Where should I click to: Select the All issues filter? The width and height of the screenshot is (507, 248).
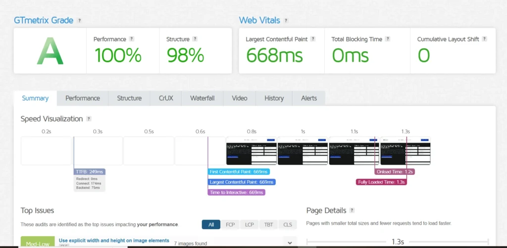click(211, 224)
